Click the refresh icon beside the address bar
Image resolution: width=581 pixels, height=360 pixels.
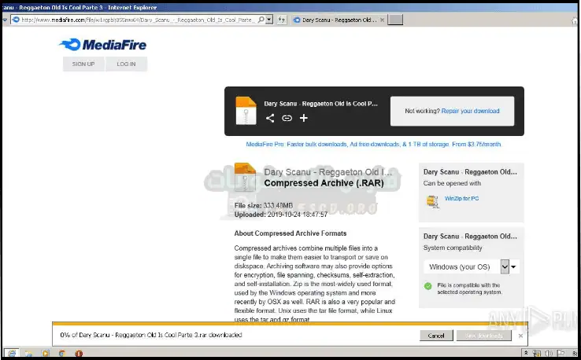point(282,20)
